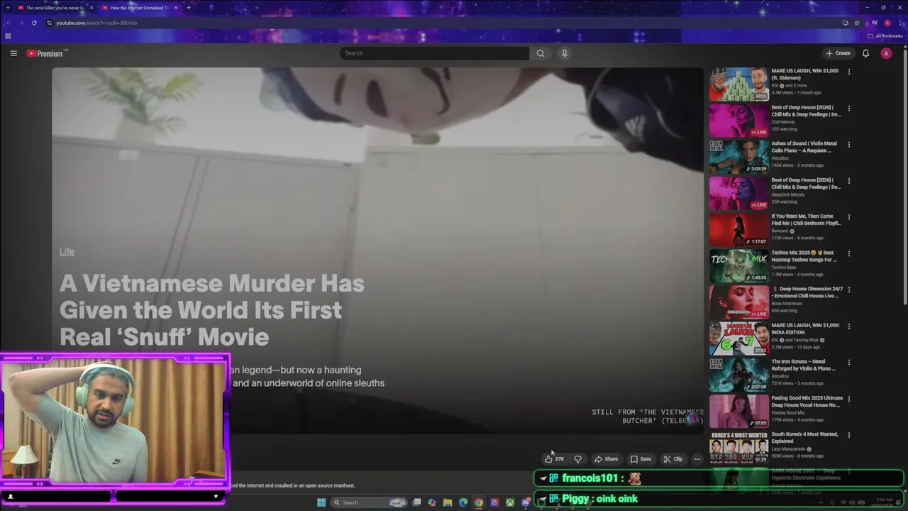Open options for 'Deep House Obsession 24/7'
This screenshot has width=908, height=511.
[848, 290]
